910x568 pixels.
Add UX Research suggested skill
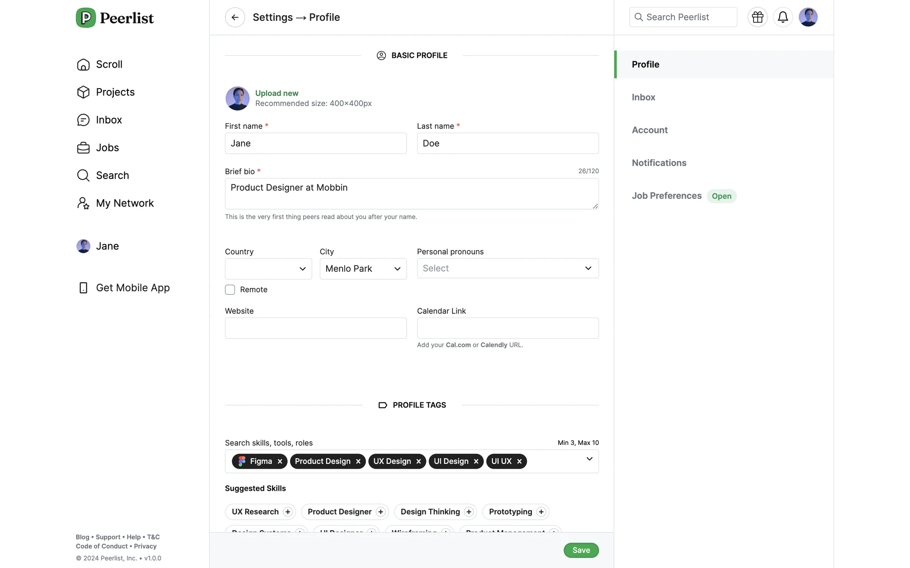pyautogui.click(x=287, y=512)
